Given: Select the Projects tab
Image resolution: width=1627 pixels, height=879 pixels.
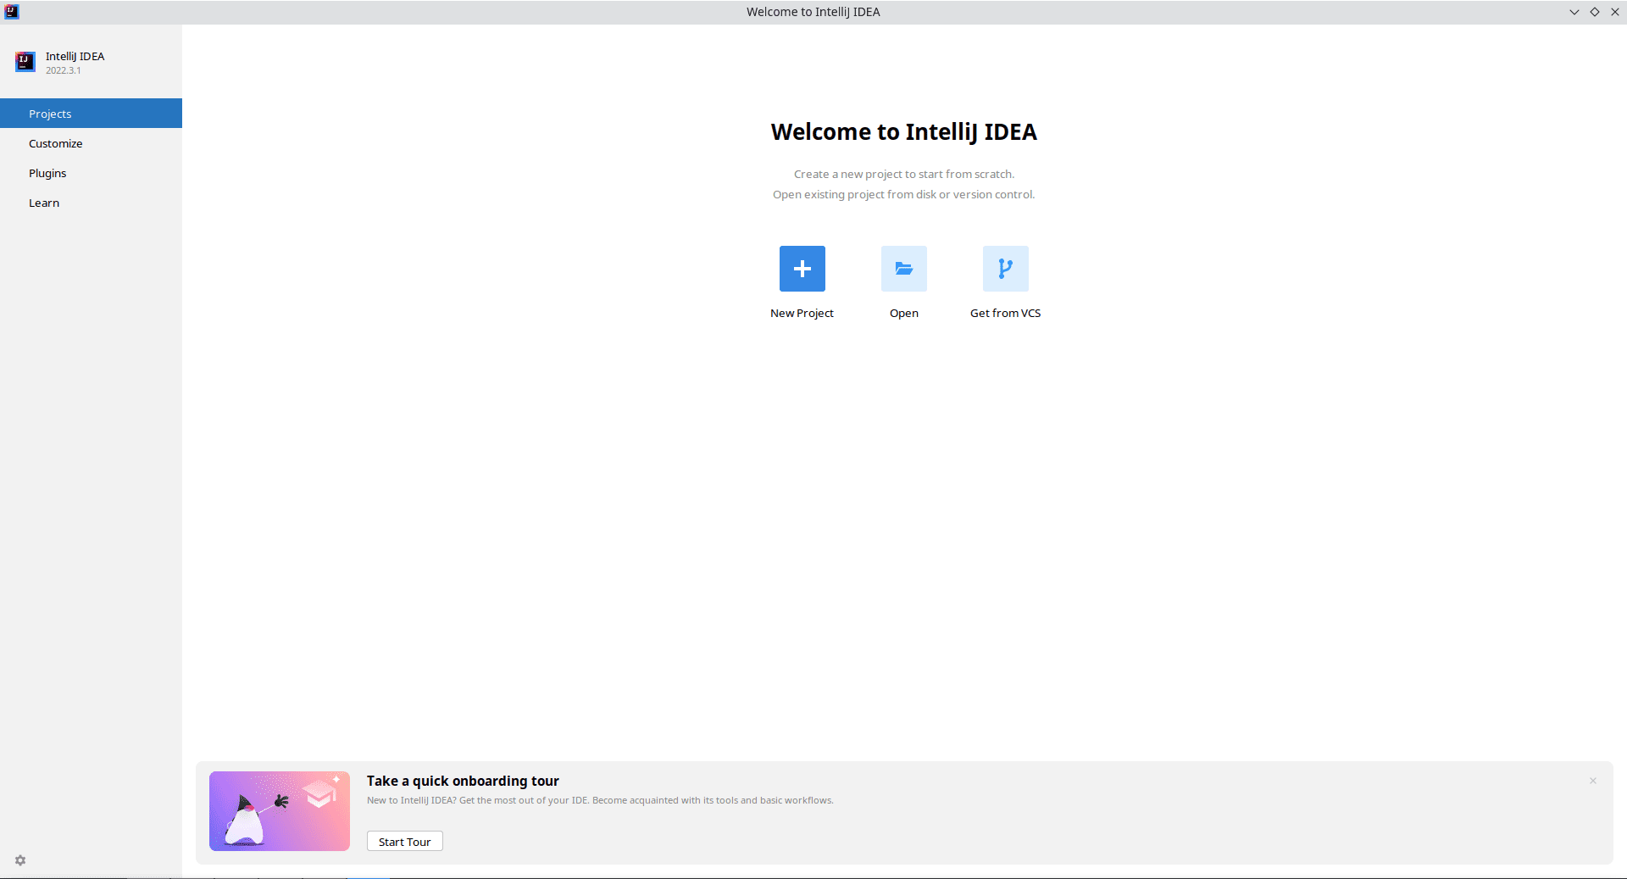Looking at the screenshot, I should (91, 114).
